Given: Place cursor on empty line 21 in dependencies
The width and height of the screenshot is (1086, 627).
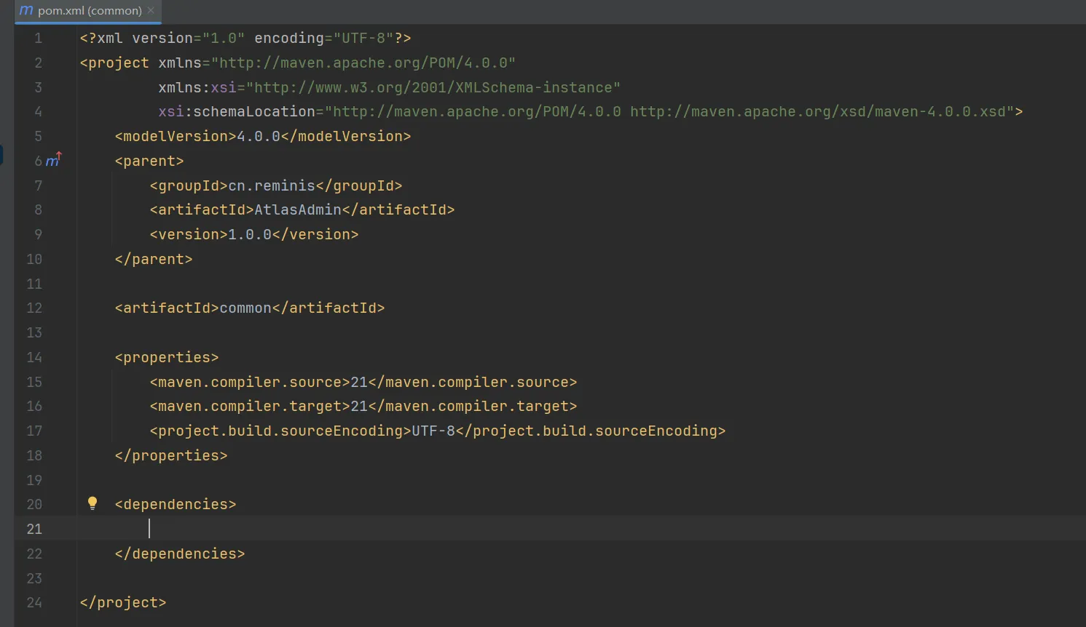Looking at the screenshot, I should point(437,529).
